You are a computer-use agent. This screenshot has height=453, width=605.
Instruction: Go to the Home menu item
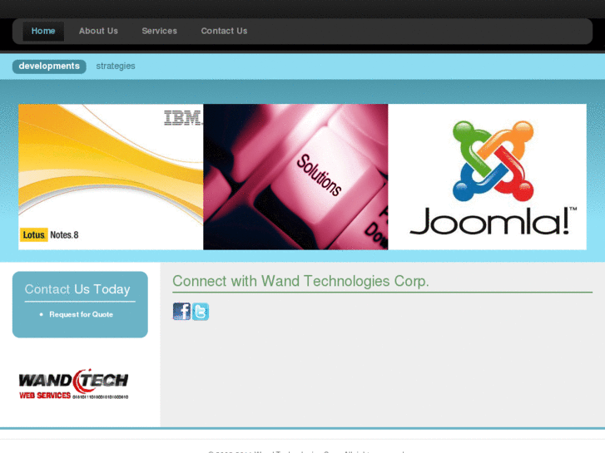tap(43, 31)
